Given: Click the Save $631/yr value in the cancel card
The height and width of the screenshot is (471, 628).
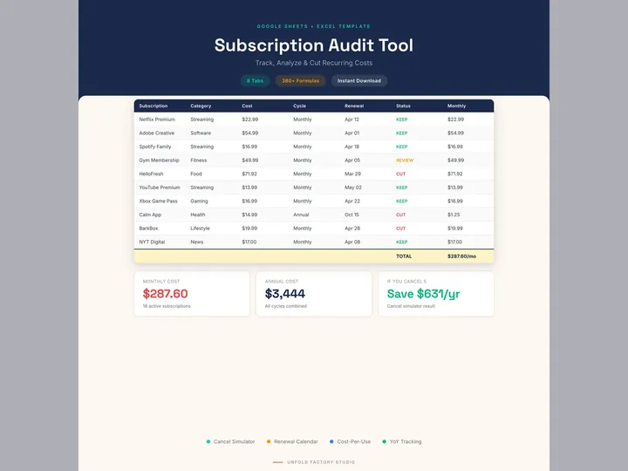Looking at the screenshot, I should (x=423, y=294).
